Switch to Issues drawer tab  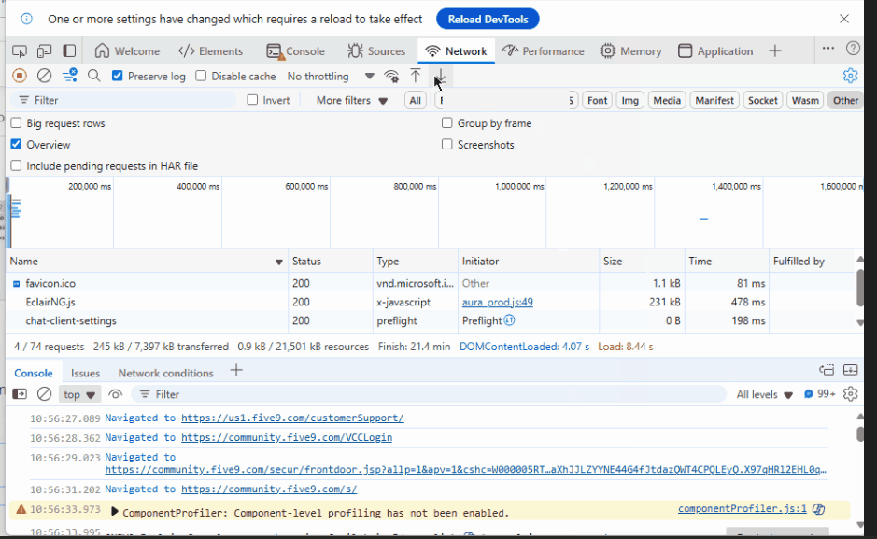tap(85, 373)
